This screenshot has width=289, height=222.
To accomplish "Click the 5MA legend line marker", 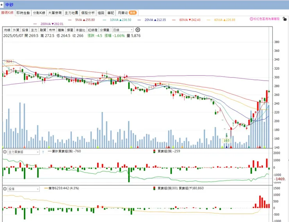I will tap(70, 20).
